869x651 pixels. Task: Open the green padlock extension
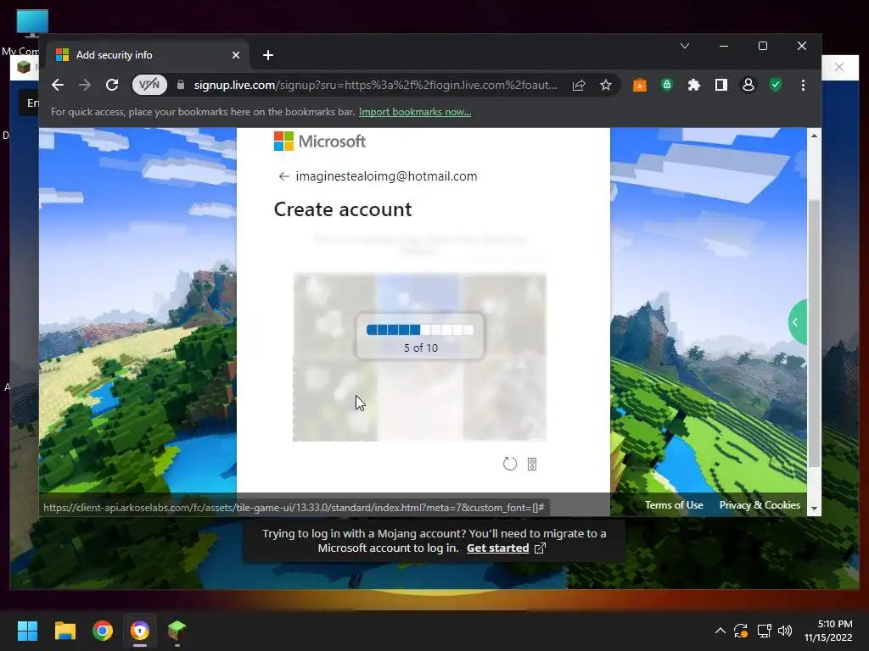[x=667, y=85]
